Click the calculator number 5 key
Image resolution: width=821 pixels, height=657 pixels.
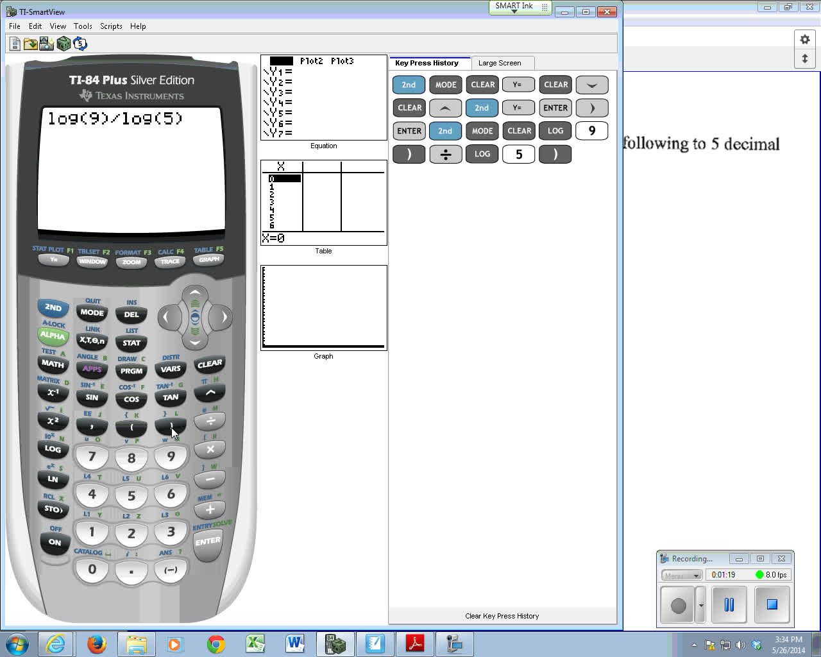pos(131,496)
